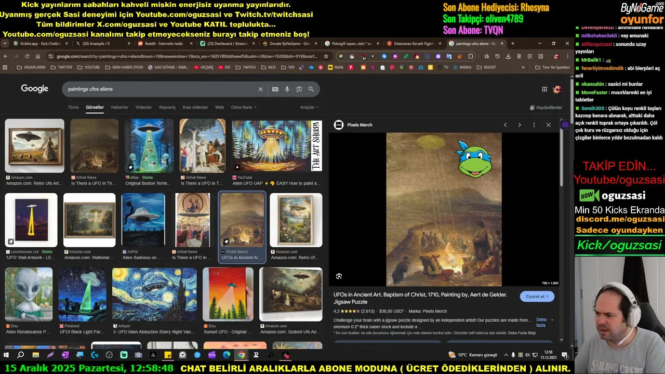This screenshot has height=374, width=665.
Task: Show hidden system tray icons
Action: (x=506, y=355)
